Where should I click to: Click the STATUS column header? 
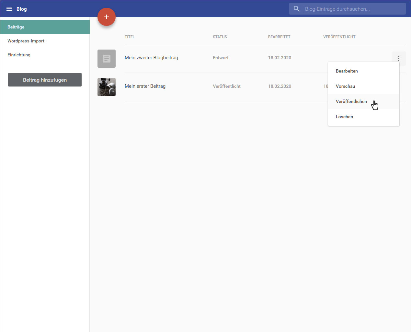[220, 37]
